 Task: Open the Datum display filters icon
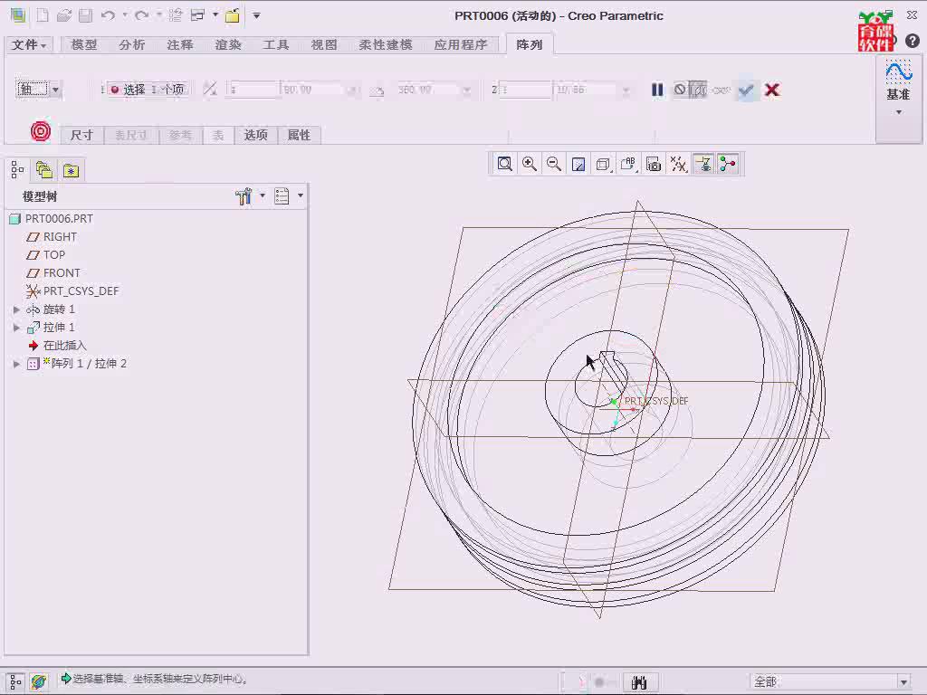679,164
